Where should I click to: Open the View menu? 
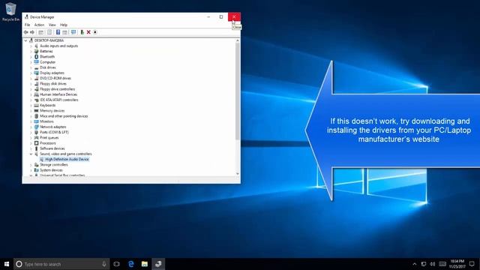pos(52,25)
